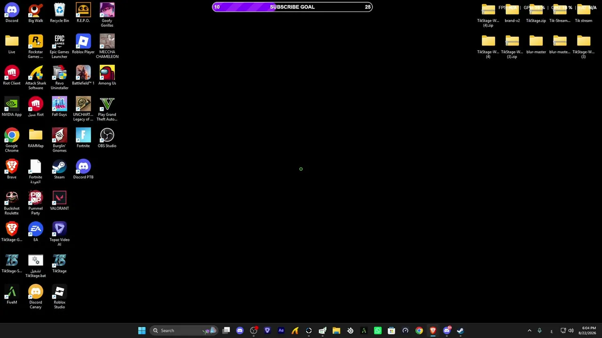This screenshot has height=338, width=602.
Task: Open the Riot Client shortcut
Action: 12,75
